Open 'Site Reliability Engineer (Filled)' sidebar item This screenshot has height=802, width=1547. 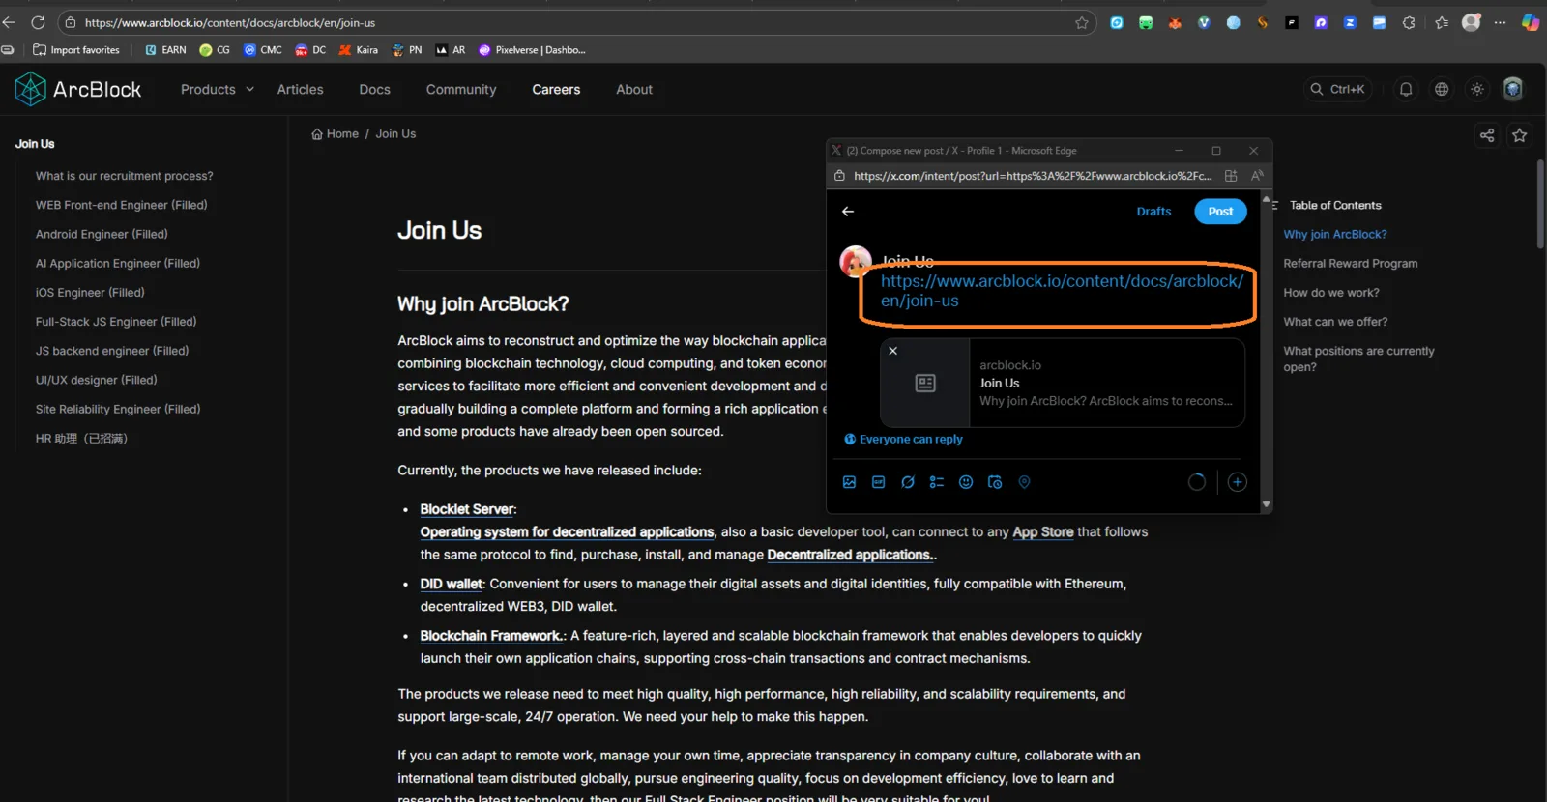click(118, 409)
